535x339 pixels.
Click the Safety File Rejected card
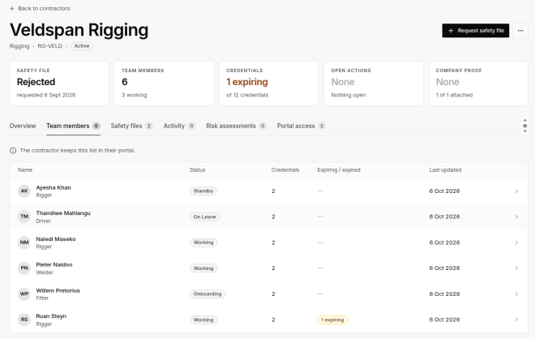[x=59, y=84]
